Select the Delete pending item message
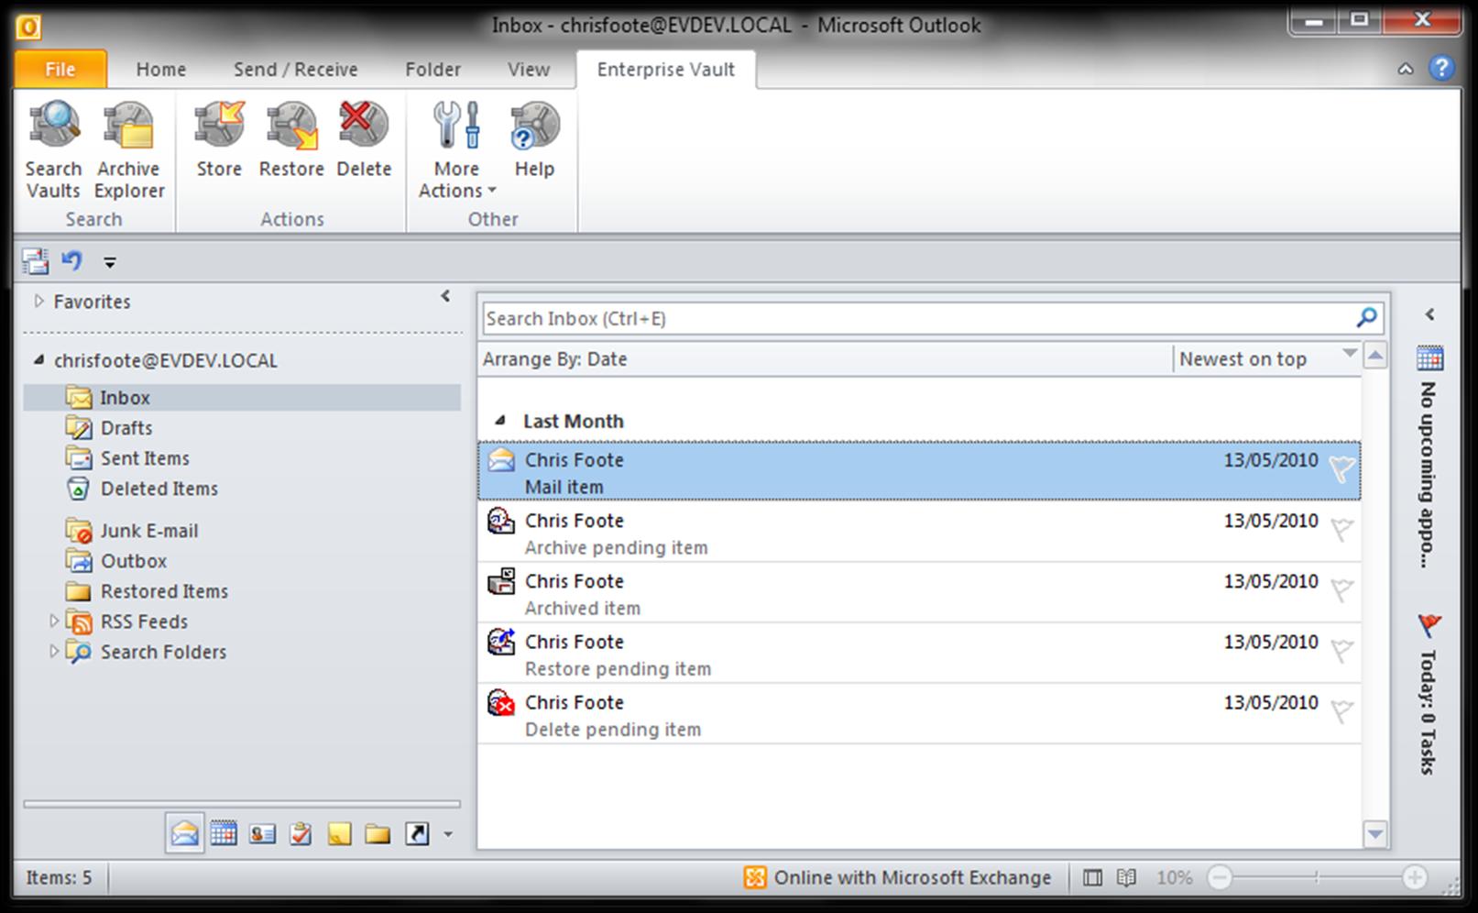This screenshot has width=1478, height=913. tap(919, 714)
